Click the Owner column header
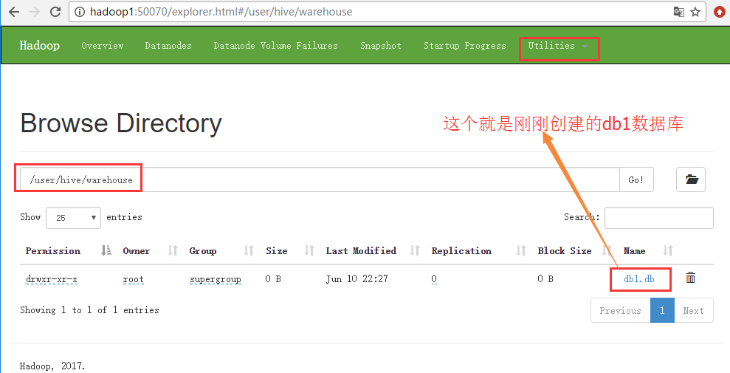 (x=137, y=250)
